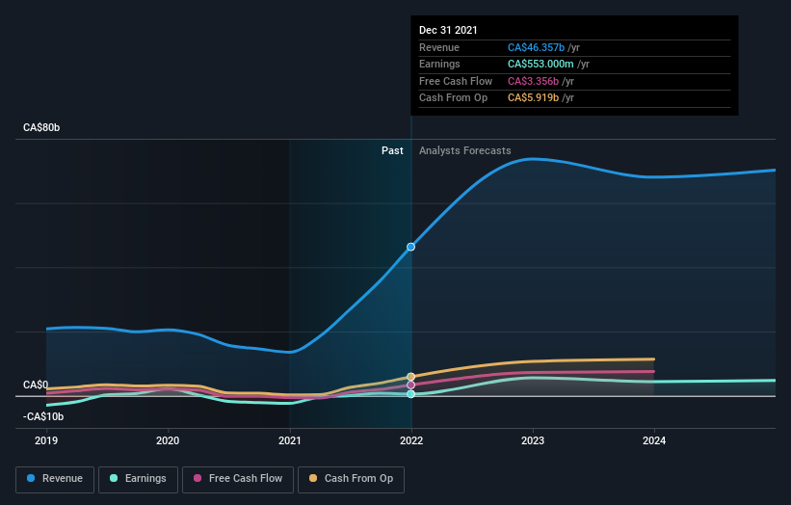
Task: Click the CA$80b axis label
Action: pyautogui.click(x=41, y=127)
